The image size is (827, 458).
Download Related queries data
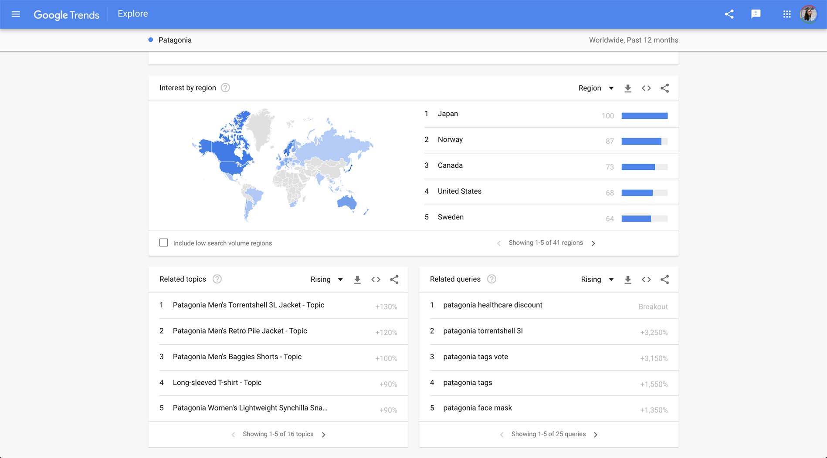pyautogui.click(x=627, y=280)
